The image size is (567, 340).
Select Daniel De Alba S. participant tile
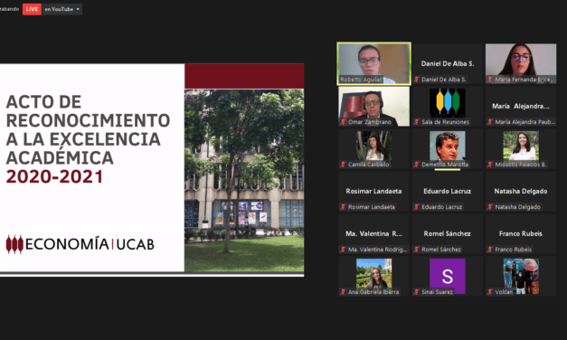point(448,63)
